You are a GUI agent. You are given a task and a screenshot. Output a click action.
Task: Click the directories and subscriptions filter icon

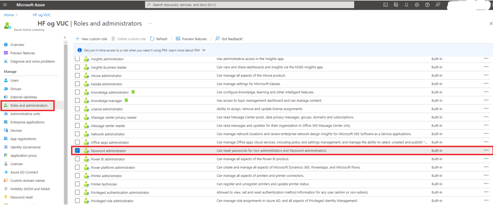pyautogui.click(x=396, y=5)
